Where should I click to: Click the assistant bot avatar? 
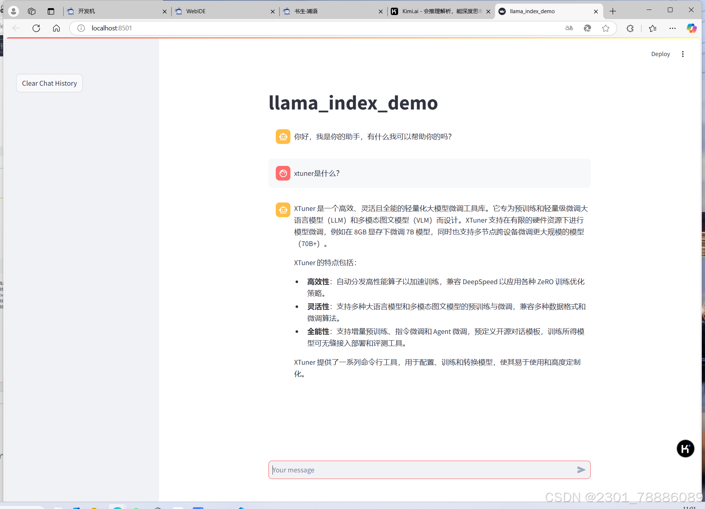pyautogui.click(x=283, y=137)
